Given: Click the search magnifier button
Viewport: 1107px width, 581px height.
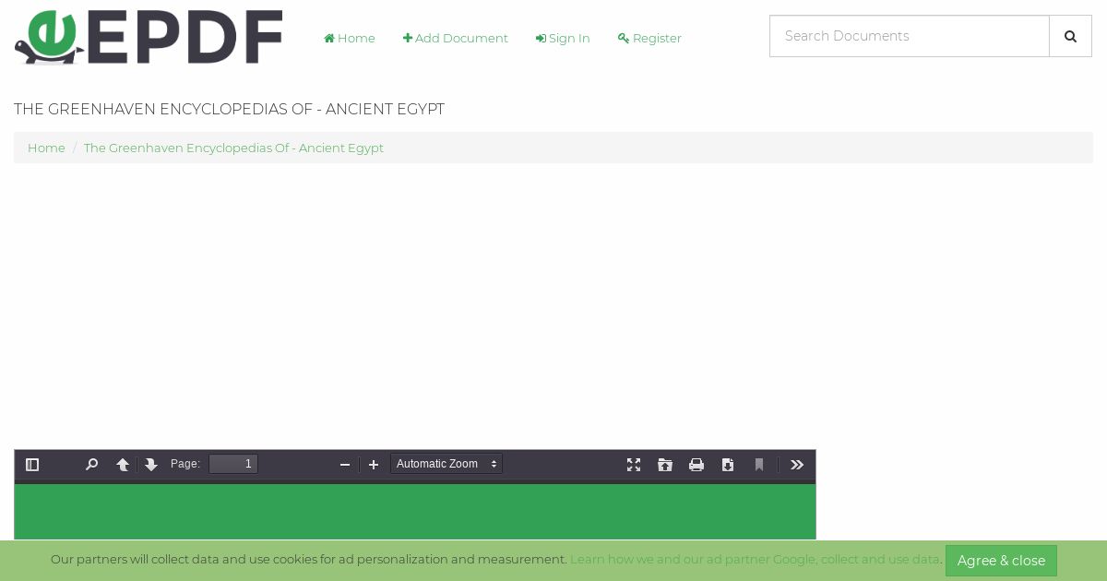Looking at the screenshot, I should (1070, 36).
